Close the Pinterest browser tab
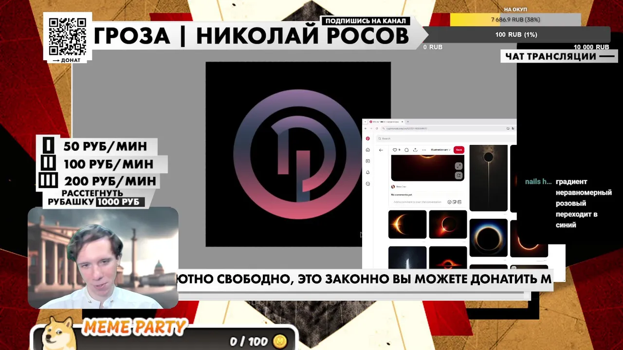This screenshot has width=623, height=350. click(403, 122)
